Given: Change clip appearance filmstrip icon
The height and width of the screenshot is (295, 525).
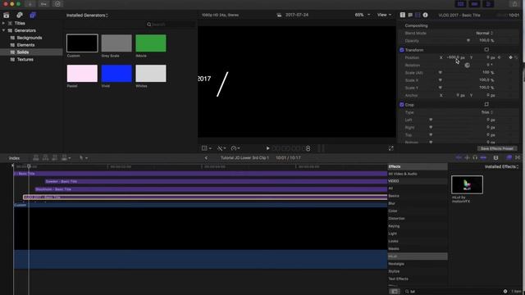Looking at the screenshot, I should pos(495,157).
